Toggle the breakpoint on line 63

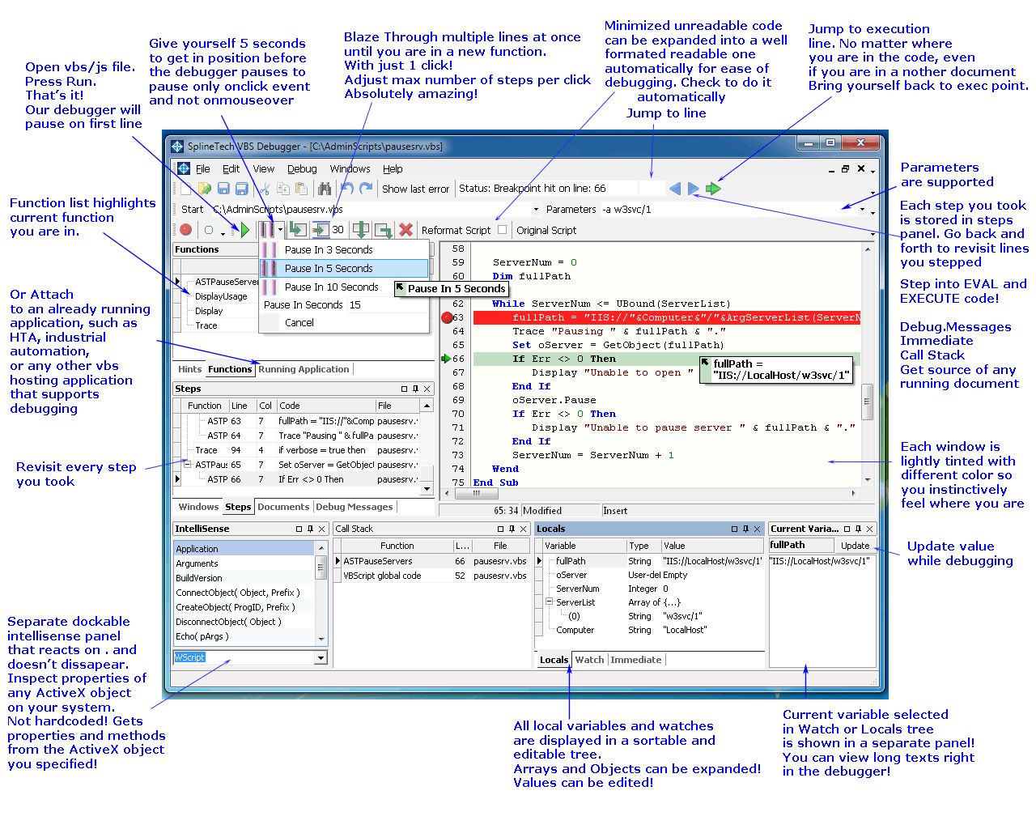coord(447,317)
